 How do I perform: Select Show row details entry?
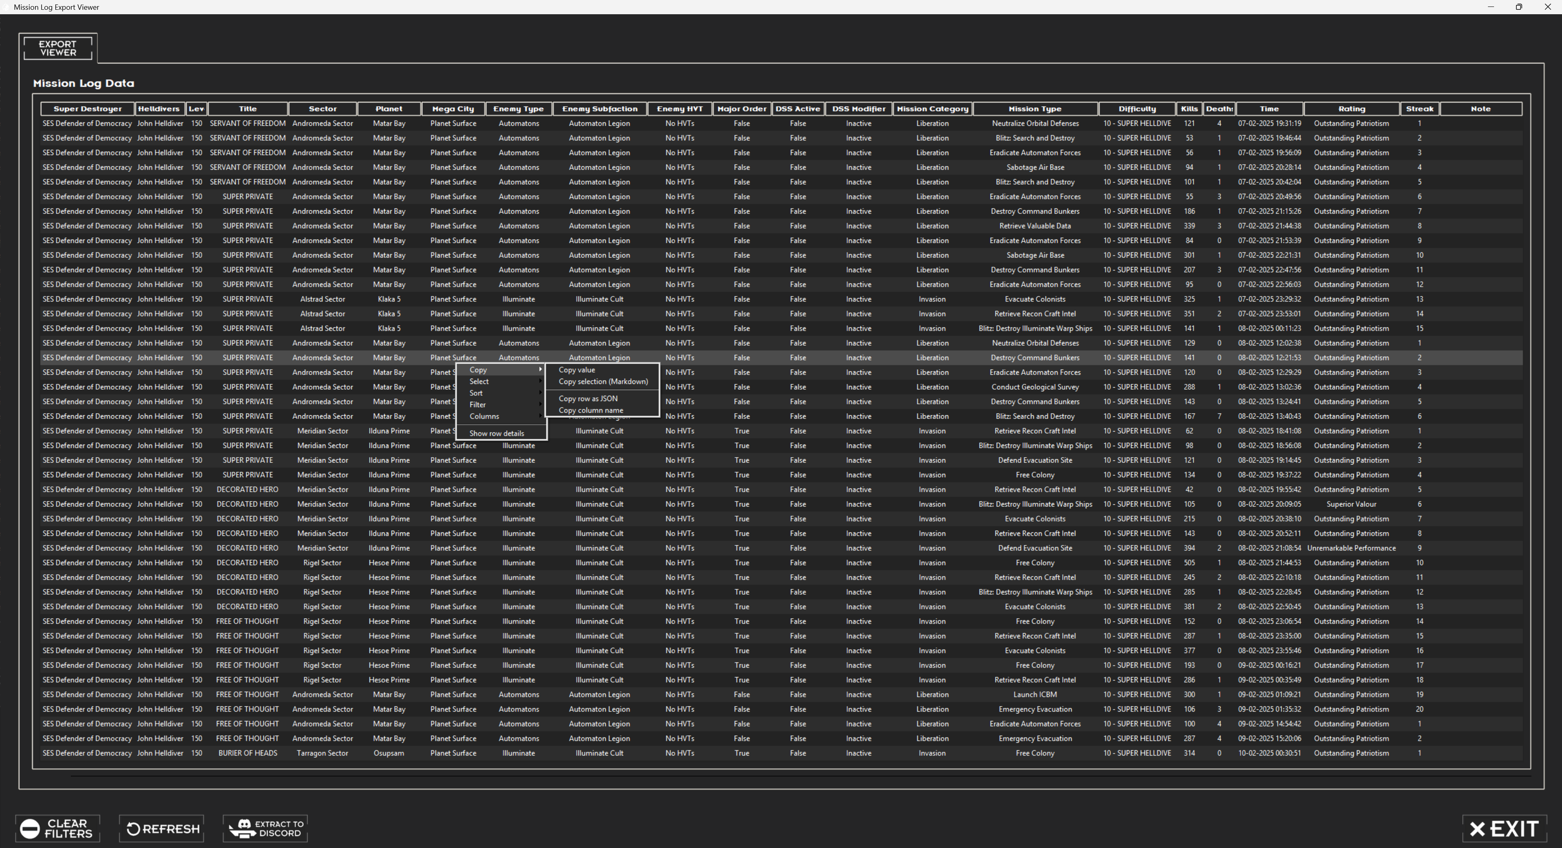coord(496,434)
